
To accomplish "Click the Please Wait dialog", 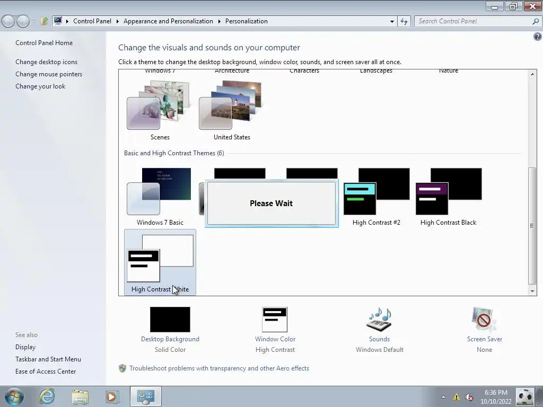I will [x=271, y=203].
